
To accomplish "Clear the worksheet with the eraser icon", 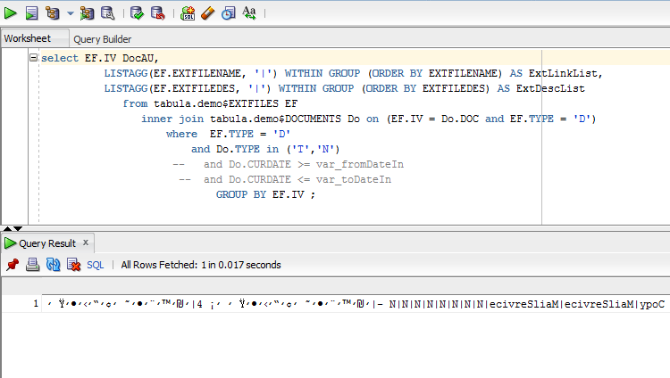I will coord(207,12).
